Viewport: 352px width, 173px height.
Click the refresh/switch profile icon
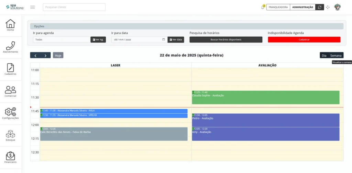click(x=320, y=7)
